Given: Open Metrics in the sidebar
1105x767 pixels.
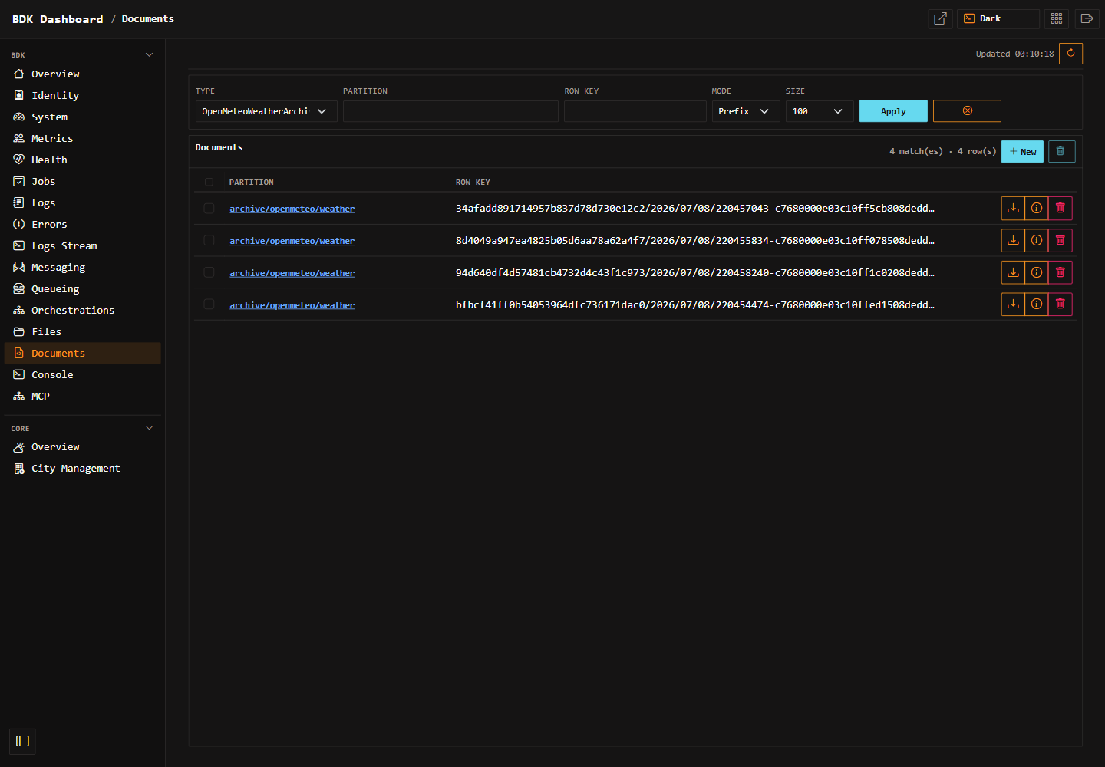Looking at the screenshot, I should (x=83, y=138).
